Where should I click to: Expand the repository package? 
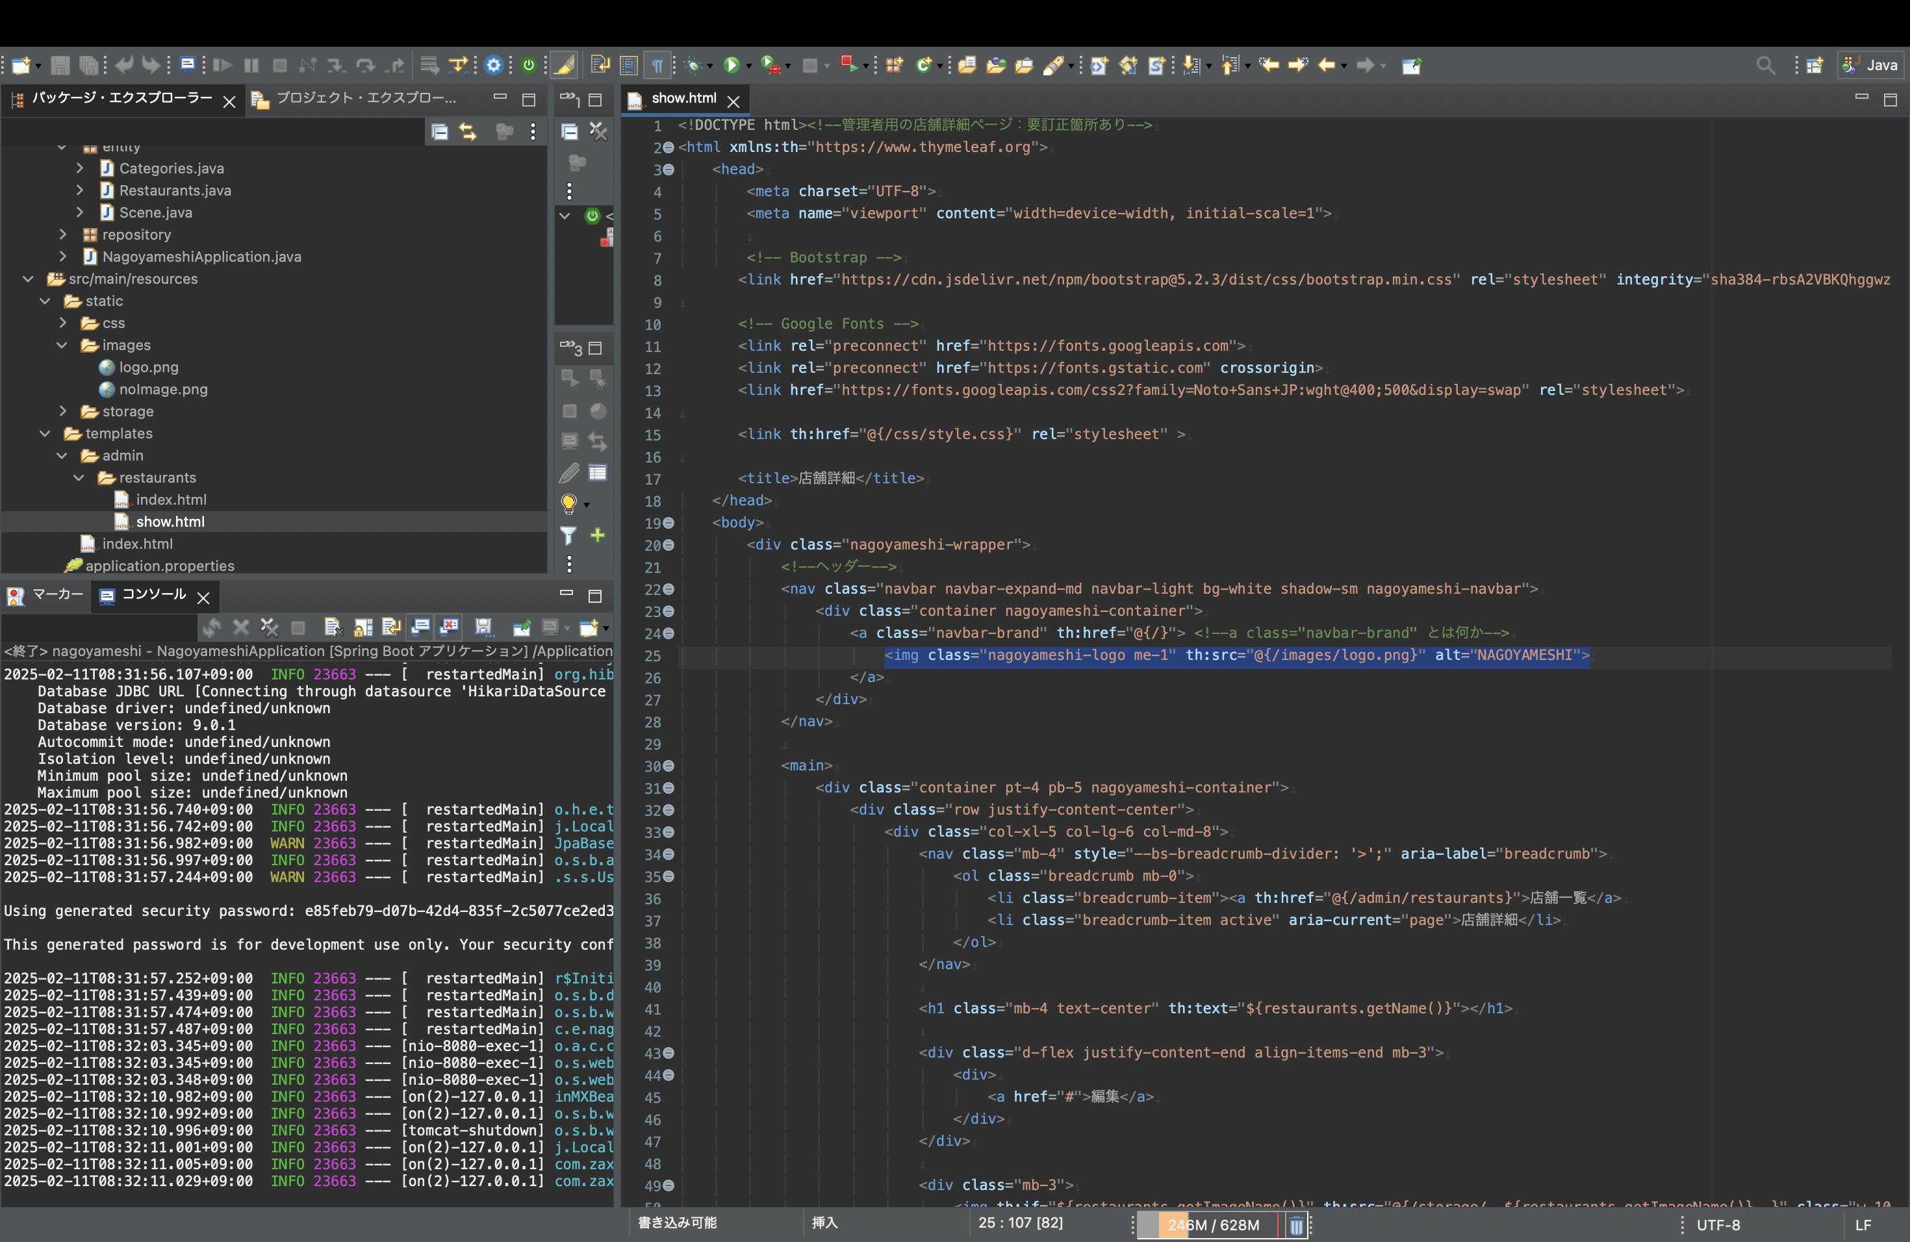62,234
